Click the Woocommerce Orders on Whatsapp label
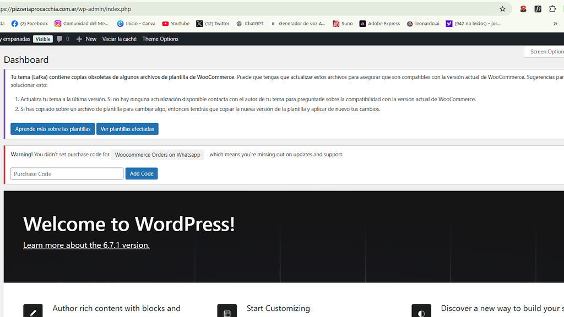The width and height of the screenshot is (564, 317). coord(158,155)
